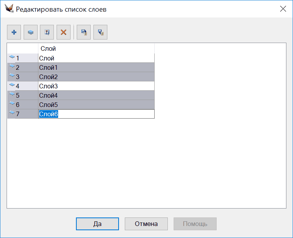
Task: Select row header number 2
Action: click(22, 67)
